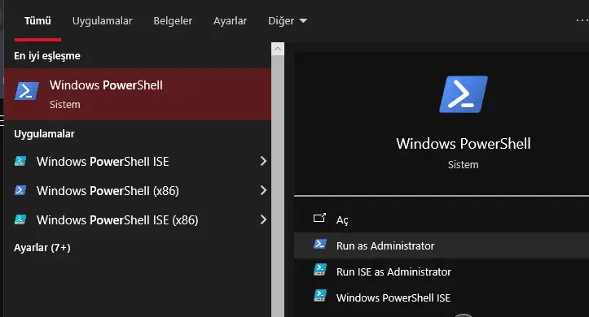
Task: Open the Uygulamalar filter tab
Action: coord(102,21)
